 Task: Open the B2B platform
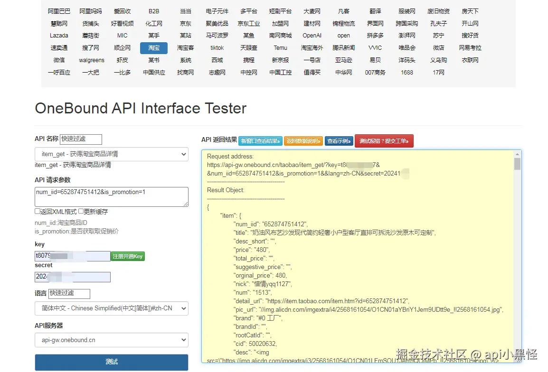click(154, 11)
